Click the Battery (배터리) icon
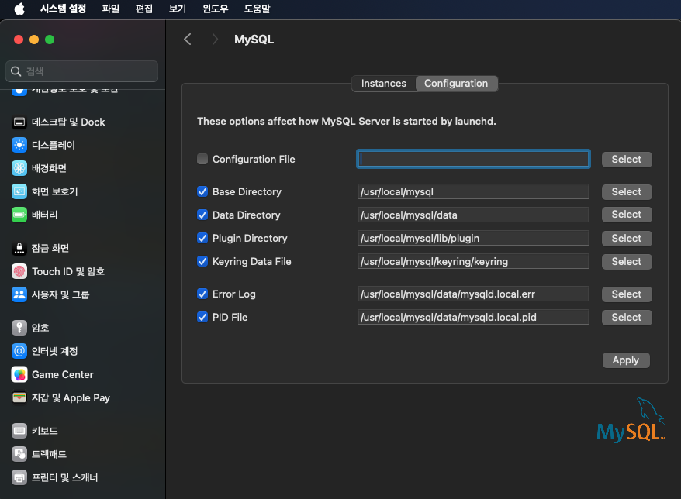 coord(19,215)
